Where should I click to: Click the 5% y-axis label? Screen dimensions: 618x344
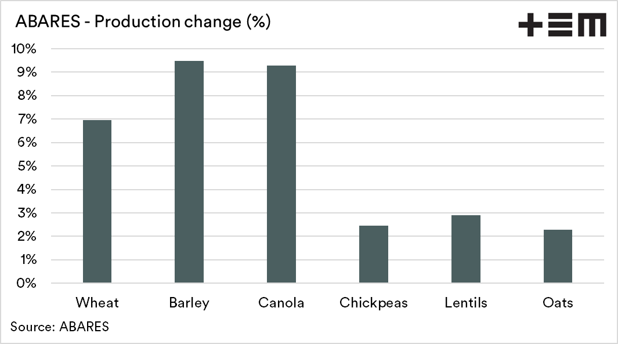[x=27, y=166]
